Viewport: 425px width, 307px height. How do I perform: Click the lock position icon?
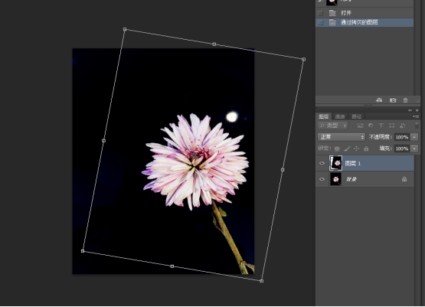[x=356, y=149]
